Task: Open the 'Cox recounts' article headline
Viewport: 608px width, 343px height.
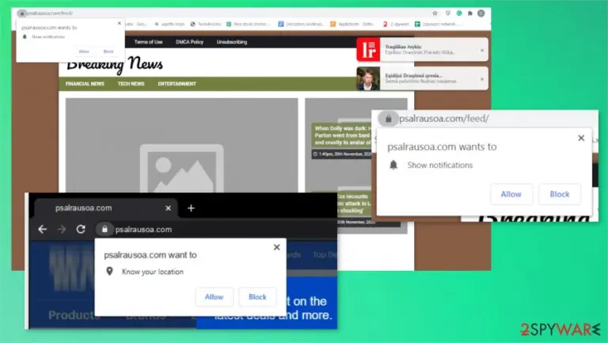Action: click(354, 204)
